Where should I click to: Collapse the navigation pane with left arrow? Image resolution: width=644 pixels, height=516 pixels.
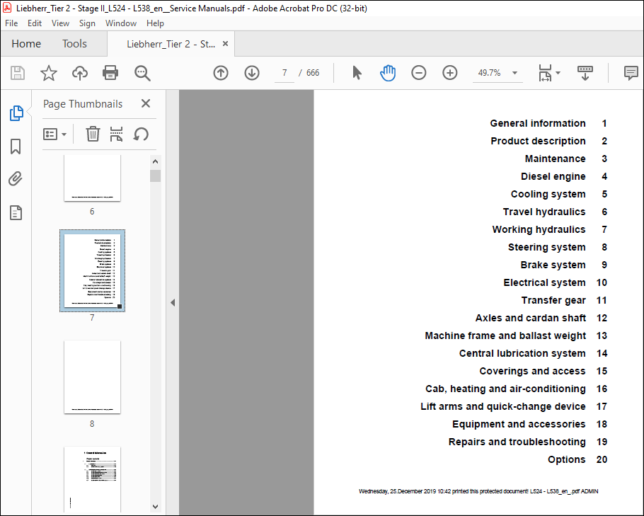(173, 303)
